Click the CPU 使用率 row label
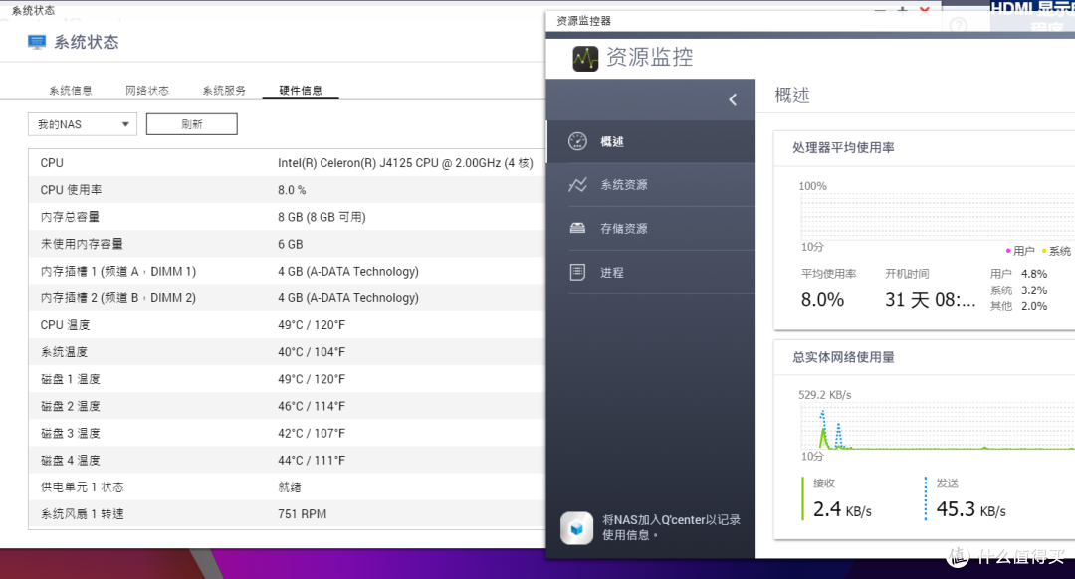 [71, 190]
